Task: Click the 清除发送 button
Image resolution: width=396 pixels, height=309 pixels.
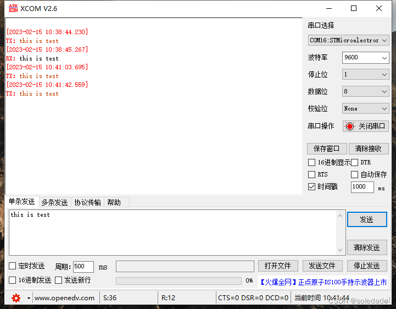Action: [x=367, y=247]
